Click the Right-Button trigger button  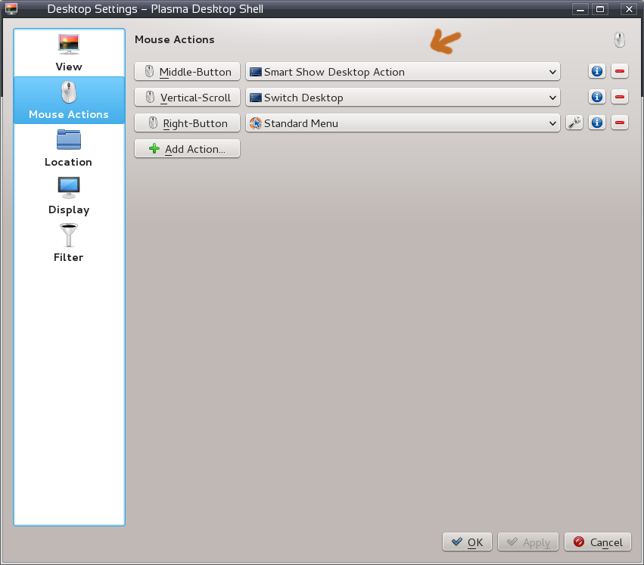coord(187,123)
